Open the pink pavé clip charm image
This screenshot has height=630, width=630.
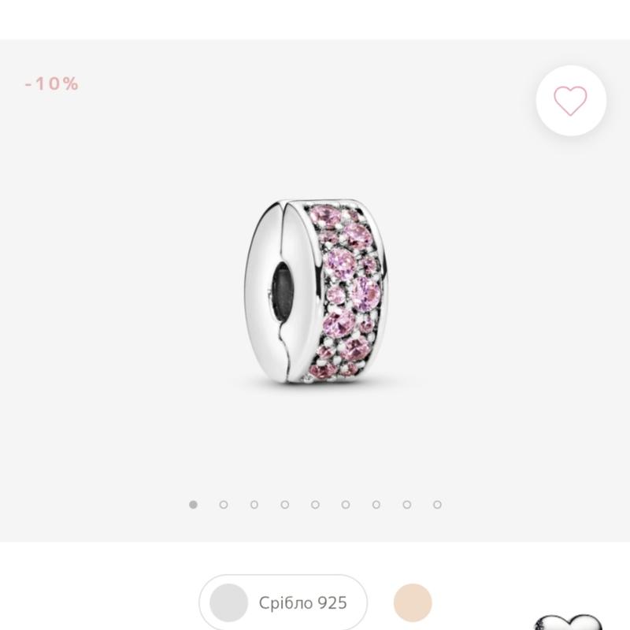[316, 291]
